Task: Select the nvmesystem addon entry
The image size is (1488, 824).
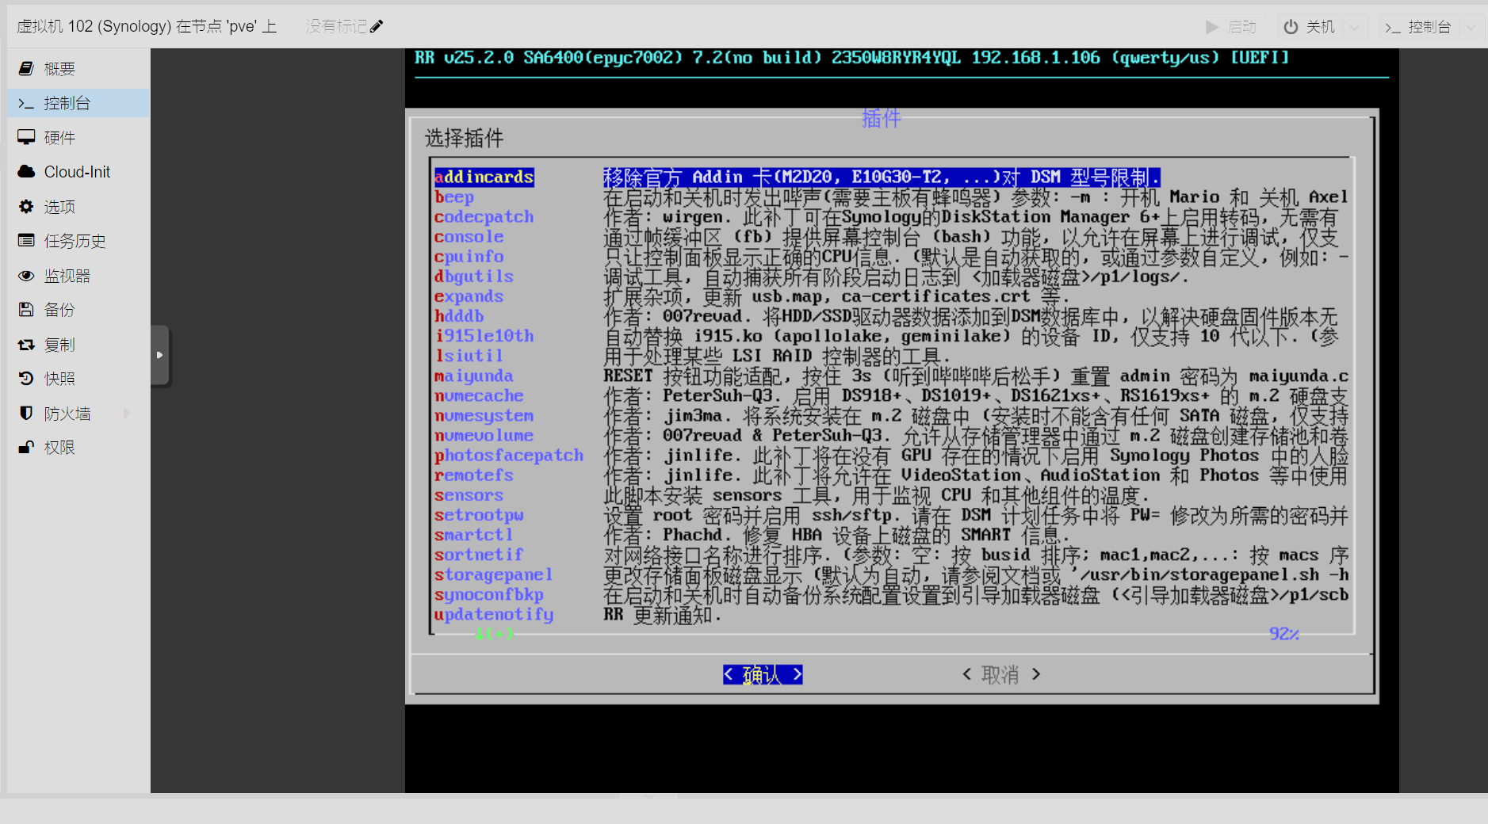Action: pyautogui.click(x=484, y=415)
